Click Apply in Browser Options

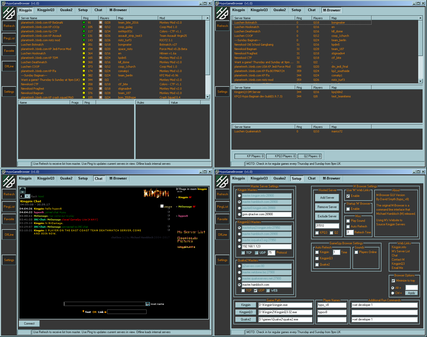point(411,293)
